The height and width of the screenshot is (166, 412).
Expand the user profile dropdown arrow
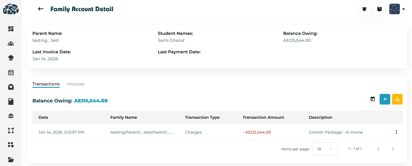404,9
